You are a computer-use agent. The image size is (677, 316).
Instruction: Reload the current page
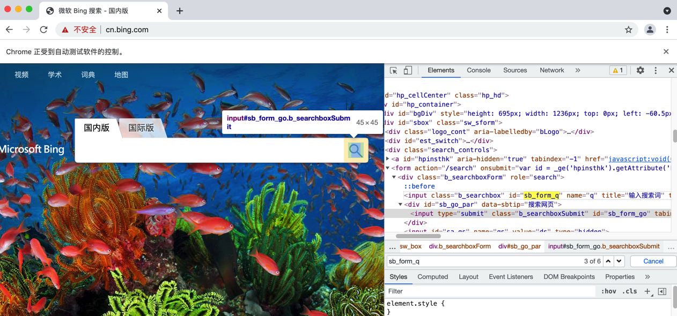click(x=44, y=29)
